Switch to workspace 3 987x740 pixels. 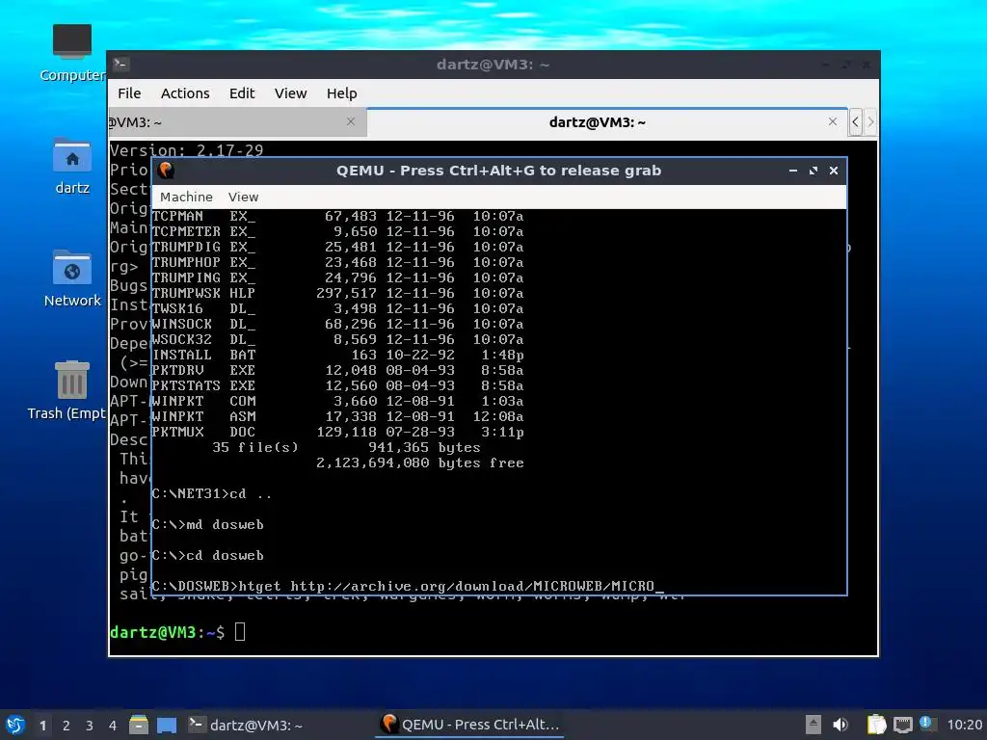click(x=90, y=726)
